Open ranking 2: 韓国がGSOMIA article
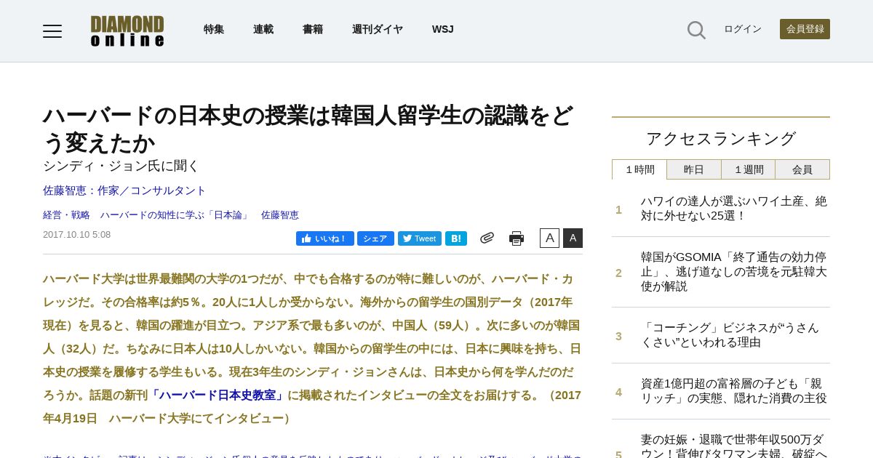 [x=734, y=272]
